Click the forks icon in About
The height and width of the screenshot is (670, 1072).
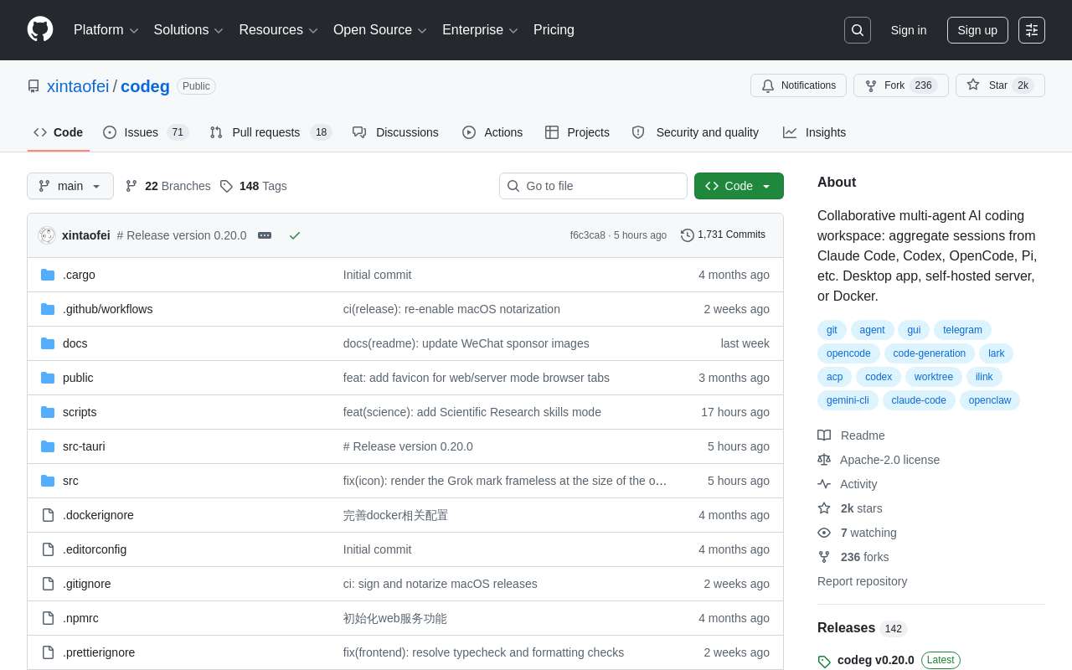click(x=824, y=557)
